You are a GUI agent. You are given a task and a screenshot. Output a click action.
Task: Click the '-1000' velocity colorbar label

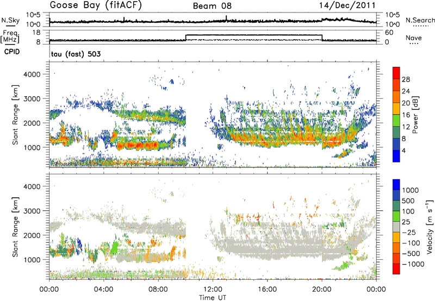coord(413,264)
